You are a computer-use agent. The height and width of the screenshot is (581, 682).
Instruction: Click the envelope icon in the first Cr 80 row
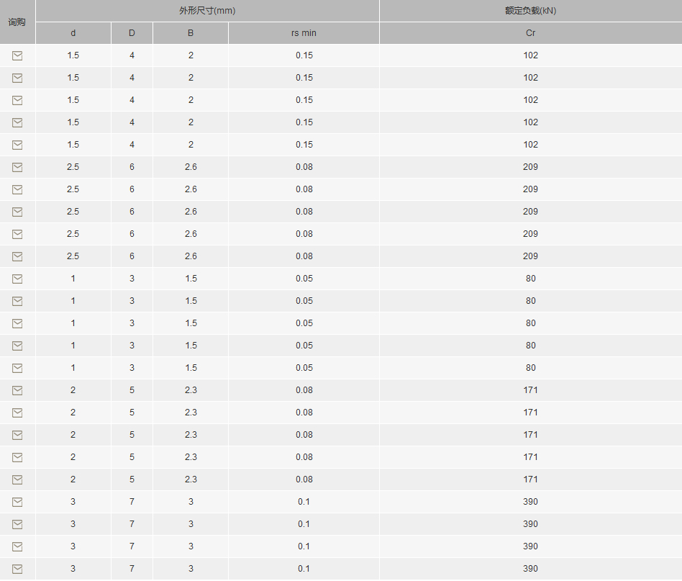point(17,279)
